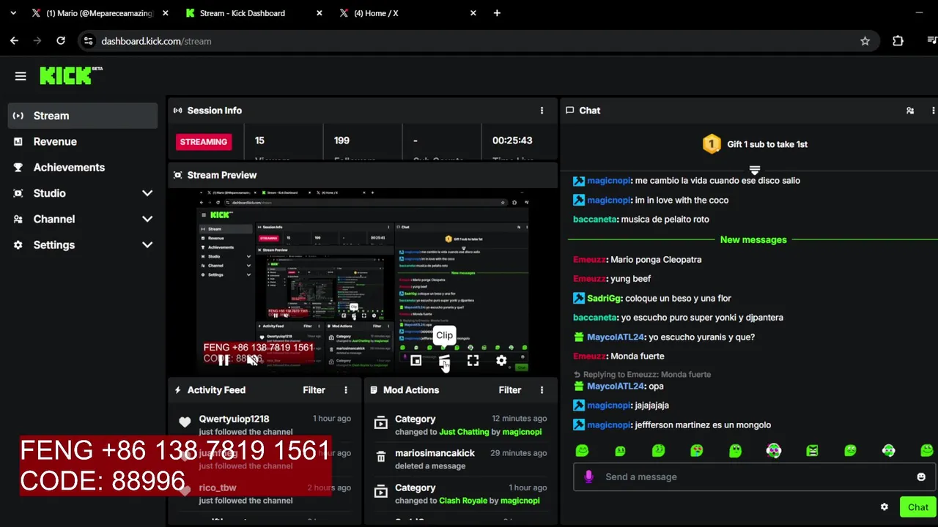Click baccaneta on pelaito roto message
Viewport: 938px width, 527px height.
(x=595, y=219)
